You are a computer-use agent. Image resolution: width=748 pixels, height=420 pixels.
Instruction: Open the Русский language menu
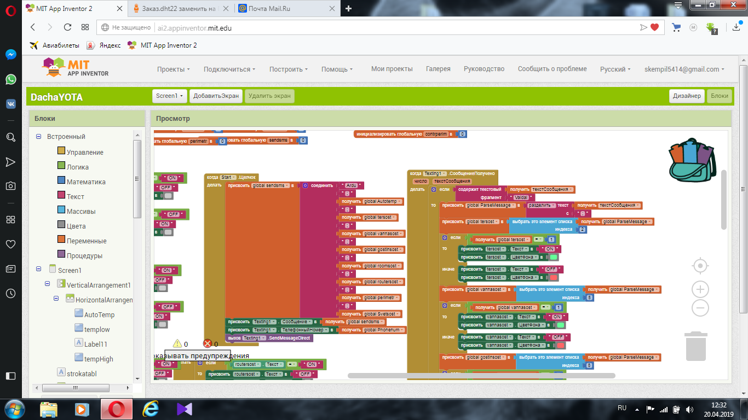click(615, 69)
